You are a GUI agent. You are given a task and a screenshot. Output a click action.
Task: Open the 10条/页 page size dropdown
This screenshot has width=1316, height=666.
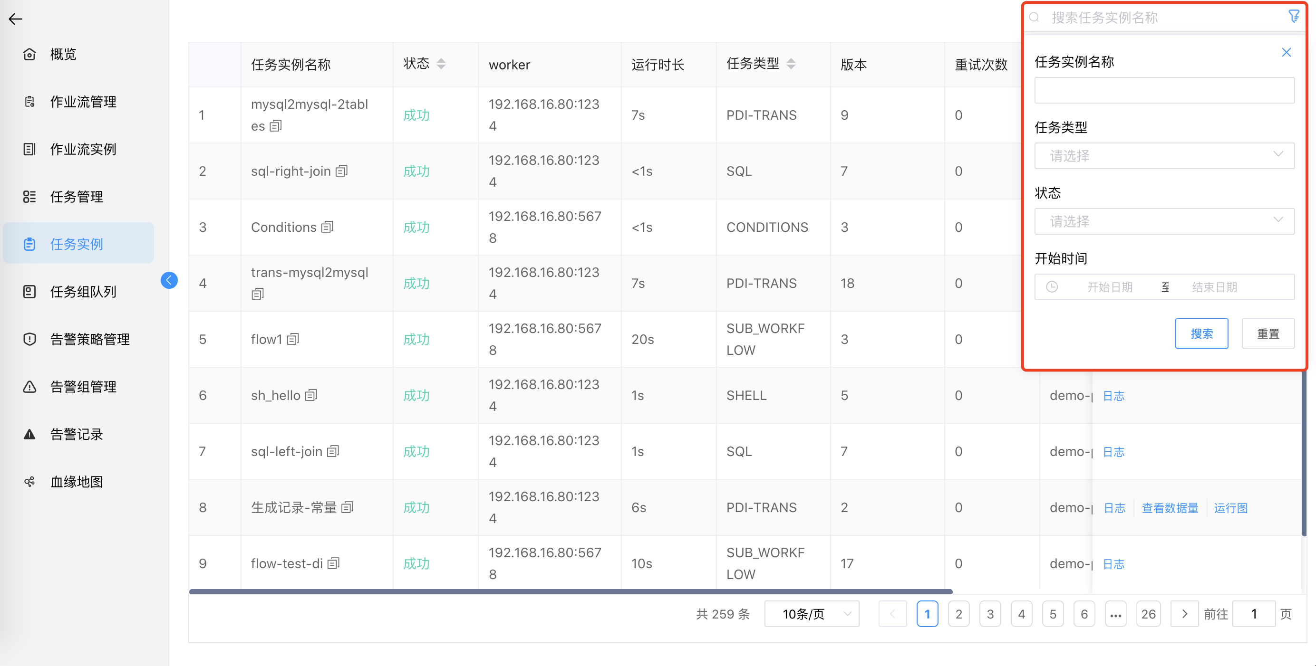point(811,614)
